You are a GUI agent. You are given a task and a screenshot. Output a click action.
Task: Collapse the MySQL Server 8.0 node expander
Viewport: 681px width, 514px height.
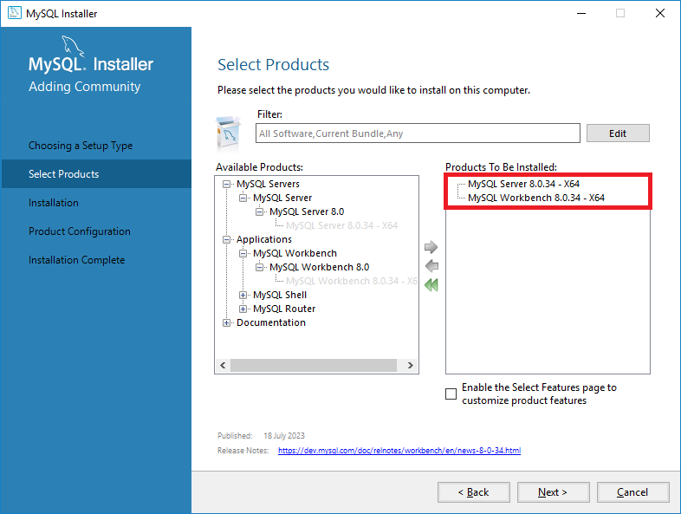tap(259, 212)
